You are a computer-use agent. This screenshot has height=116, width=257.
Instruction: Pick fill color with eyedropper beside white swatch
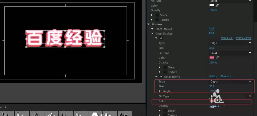[x=217, y=5]
